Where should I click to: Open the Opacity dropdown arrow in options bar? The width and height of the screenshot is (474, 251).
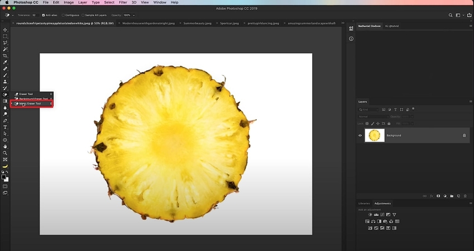(133, 15)
